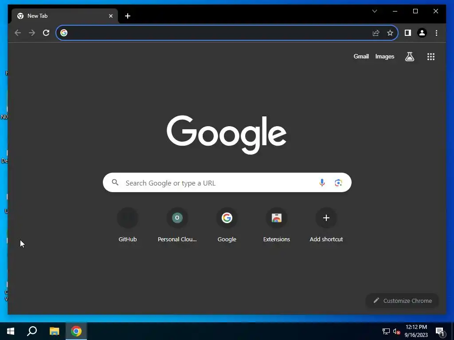Focus the Search Google or type a URL box
Image resolution: width=454 pixels, height=340 pixels.
227,182
